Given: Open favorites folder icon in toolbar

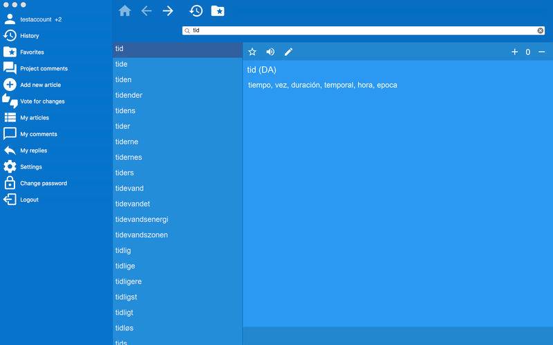Looking at the screenshot, I should pos(217,11).
